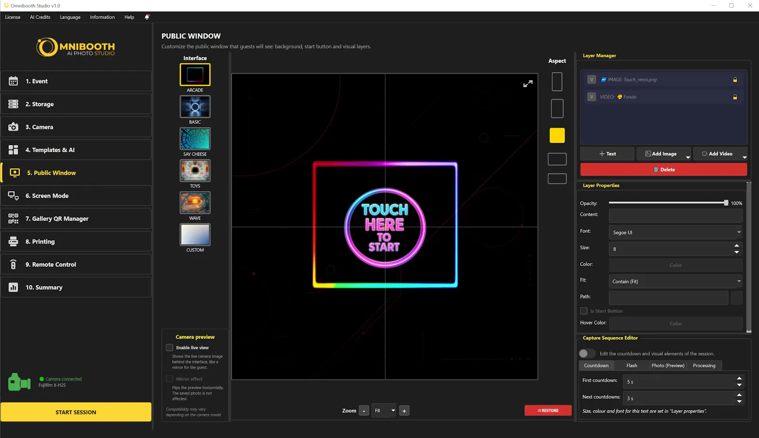
Task: Open the License menu
Action: pyautogui.click(x=13, y=17)
